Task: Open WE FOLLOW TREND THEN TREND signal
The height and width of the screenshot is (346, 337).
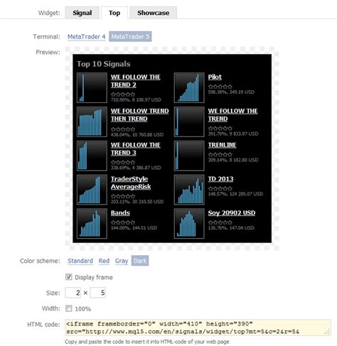Action: 140,115
